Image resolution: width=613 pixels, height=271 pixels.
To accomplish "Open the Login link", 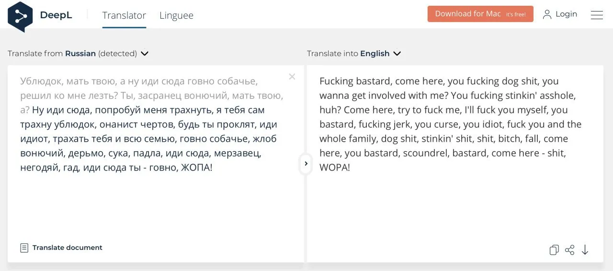I will (566, 14).
